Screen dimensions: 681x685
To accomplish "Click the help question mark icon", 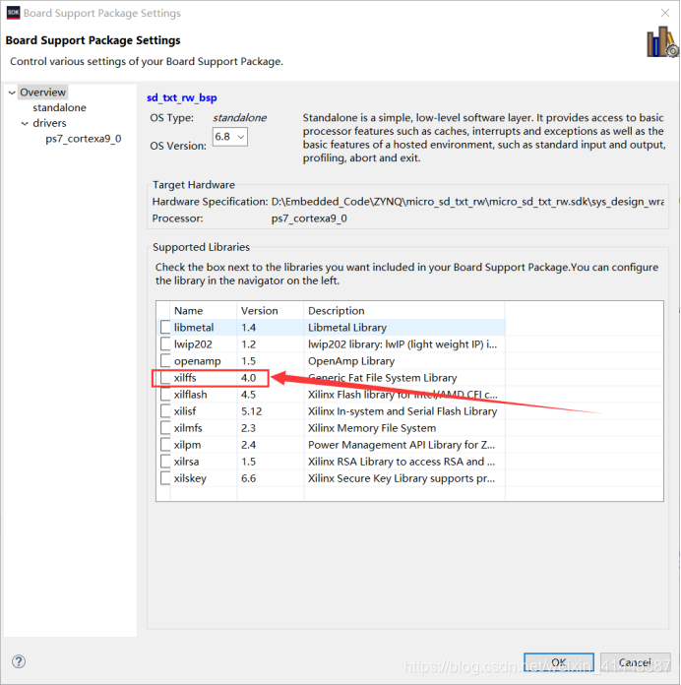I will click(x=19, y=661).
